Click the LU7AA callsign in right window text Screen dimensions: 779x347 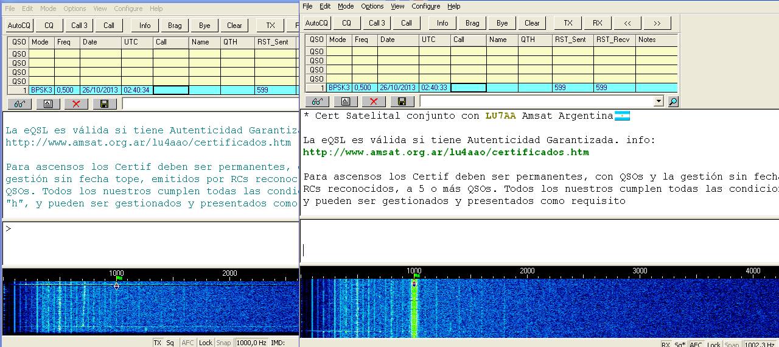(x=500, y=116)
